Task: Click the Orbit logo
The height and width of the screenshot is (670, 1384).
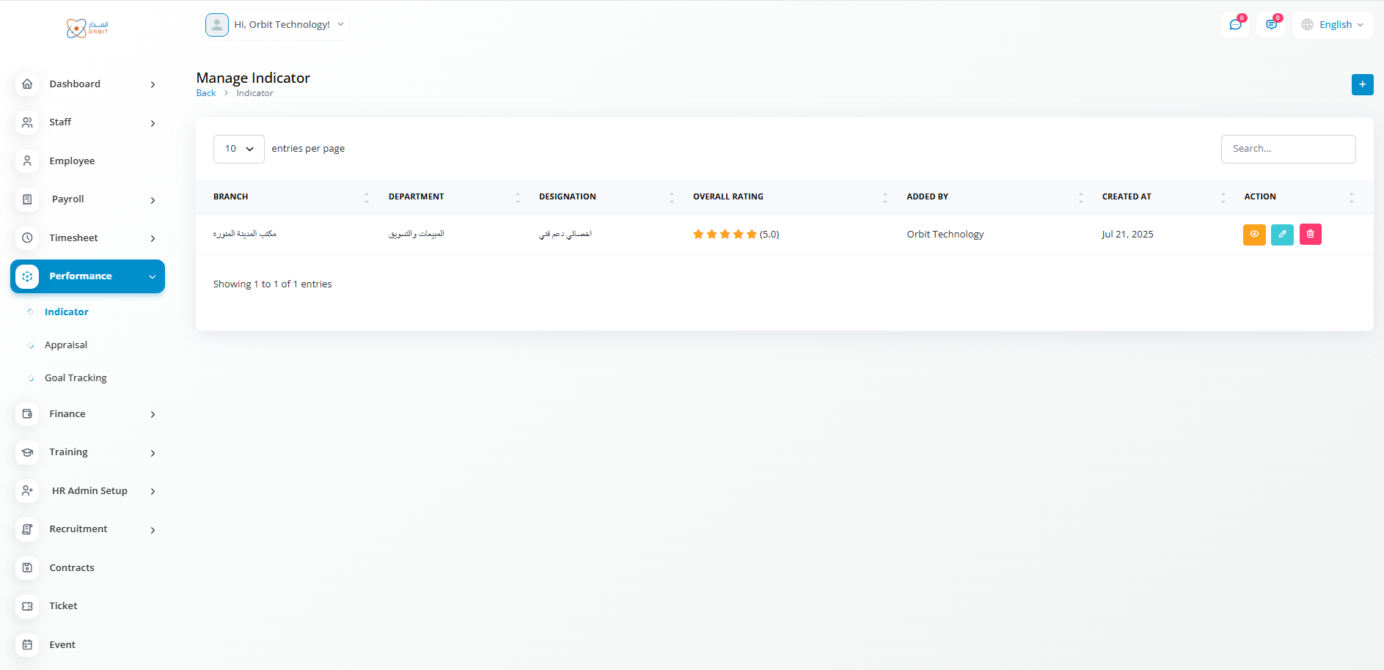Action: tap(87, 28)
